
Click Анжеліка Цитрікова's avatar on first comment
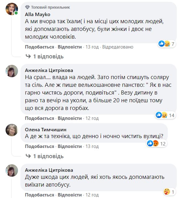tap(12, 71)
